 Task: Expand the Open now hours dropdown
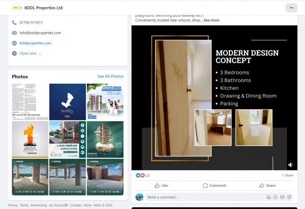40,54
